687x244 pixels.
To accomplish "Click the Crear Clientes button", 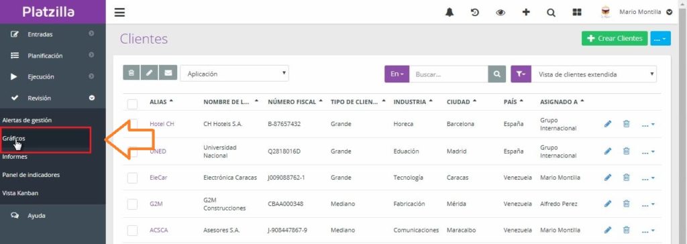I will (x=615, y=39).
